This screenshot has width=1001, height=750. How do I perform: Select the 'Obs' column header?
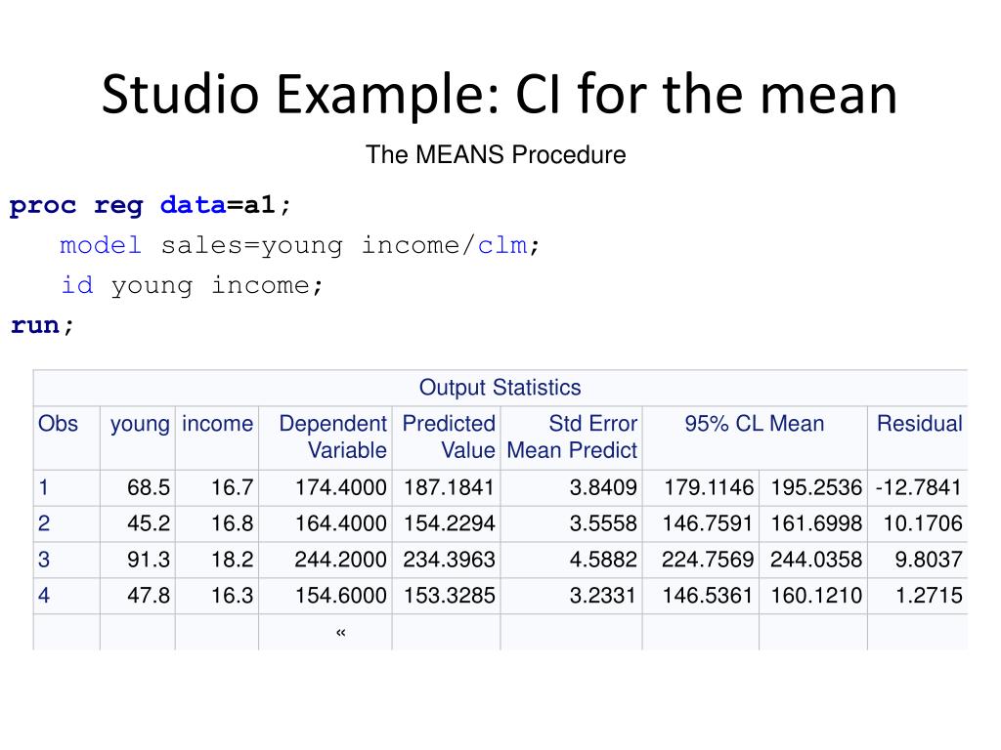click(58, 424)
